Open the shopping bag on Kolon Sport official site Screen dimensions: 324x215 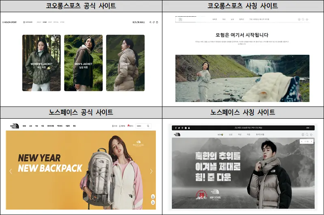click(157, 22)
